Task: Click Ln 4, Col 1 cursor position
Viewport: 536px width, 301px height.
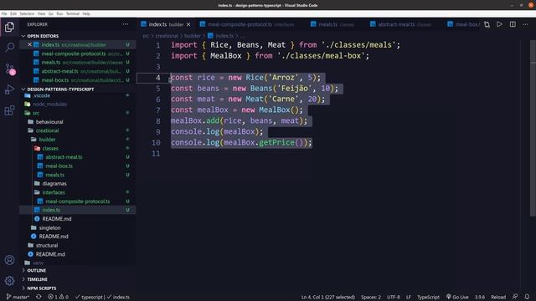Action: (x=327, y=297)
